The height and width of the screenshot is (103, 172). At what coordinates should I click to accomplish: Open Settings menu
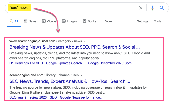pyautogui.click(x=142, y=21)
